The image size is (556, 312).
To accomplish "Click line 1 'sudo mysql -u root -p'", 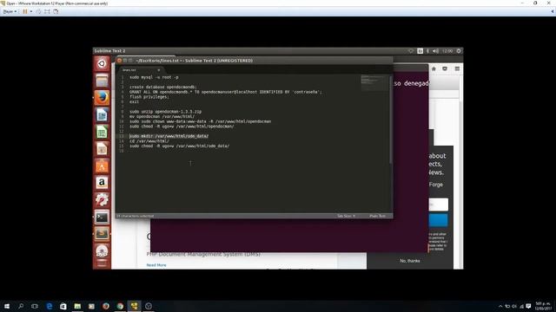I will click(154, 77).
